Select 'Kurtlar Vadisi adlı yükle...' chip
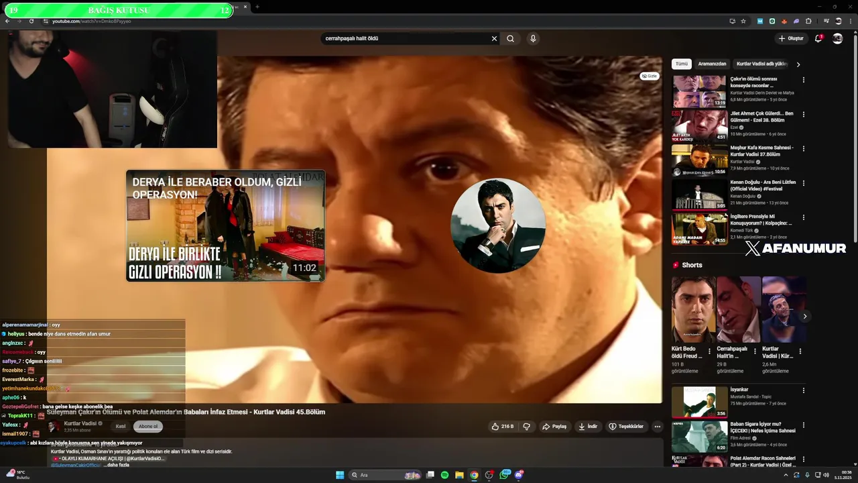 point(761,64)
